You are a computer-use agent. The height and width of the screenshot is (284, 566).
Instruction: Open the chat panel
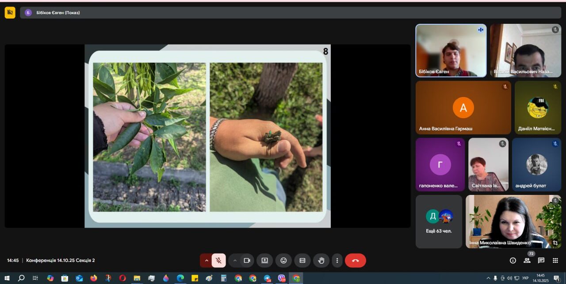click(x=541, y=261)
